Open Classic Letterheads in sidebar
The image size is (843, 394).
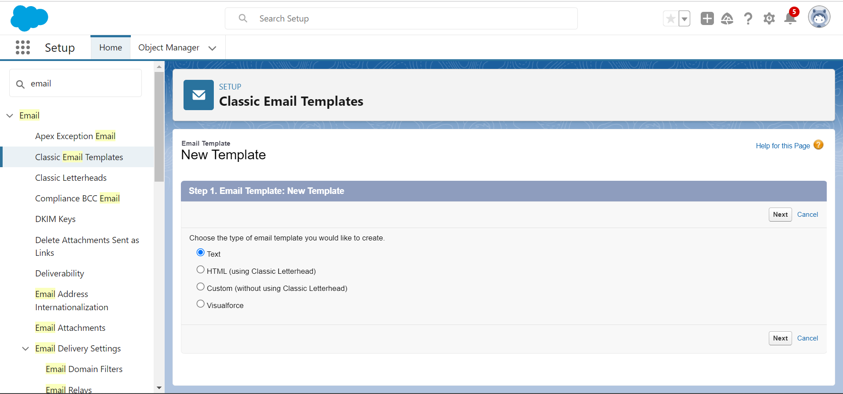pyautogui.click(x=71, y=178)
